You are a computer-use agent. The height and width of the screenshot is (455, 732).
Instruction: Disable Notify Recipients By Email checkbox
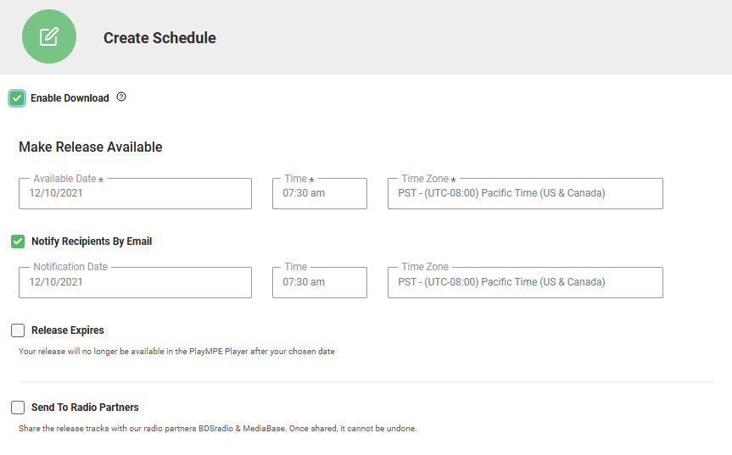18,241
